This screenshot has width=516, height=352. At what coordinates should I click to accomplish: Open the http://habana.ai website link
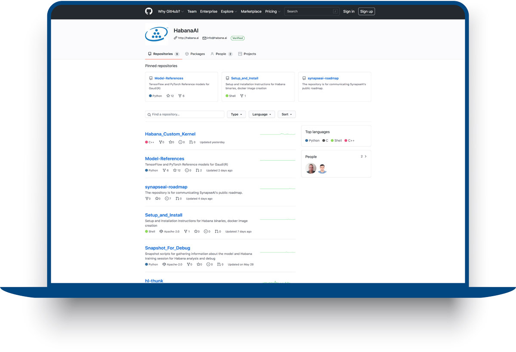click(186, 38)
